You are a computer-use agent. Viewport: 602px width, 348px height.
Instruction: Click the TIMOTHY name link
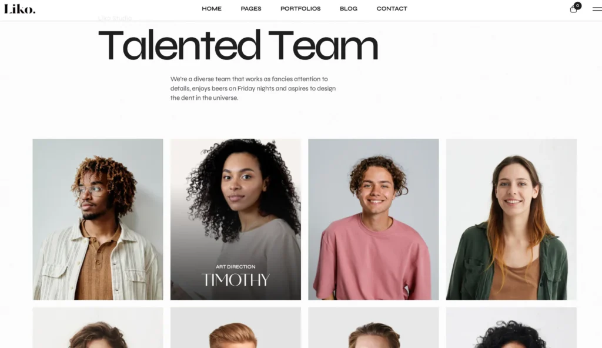click(235, 280)
